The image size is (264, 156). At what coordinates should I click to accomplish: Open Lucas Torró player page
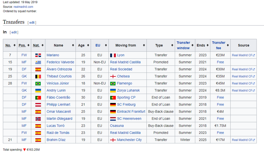pos(56,126)
